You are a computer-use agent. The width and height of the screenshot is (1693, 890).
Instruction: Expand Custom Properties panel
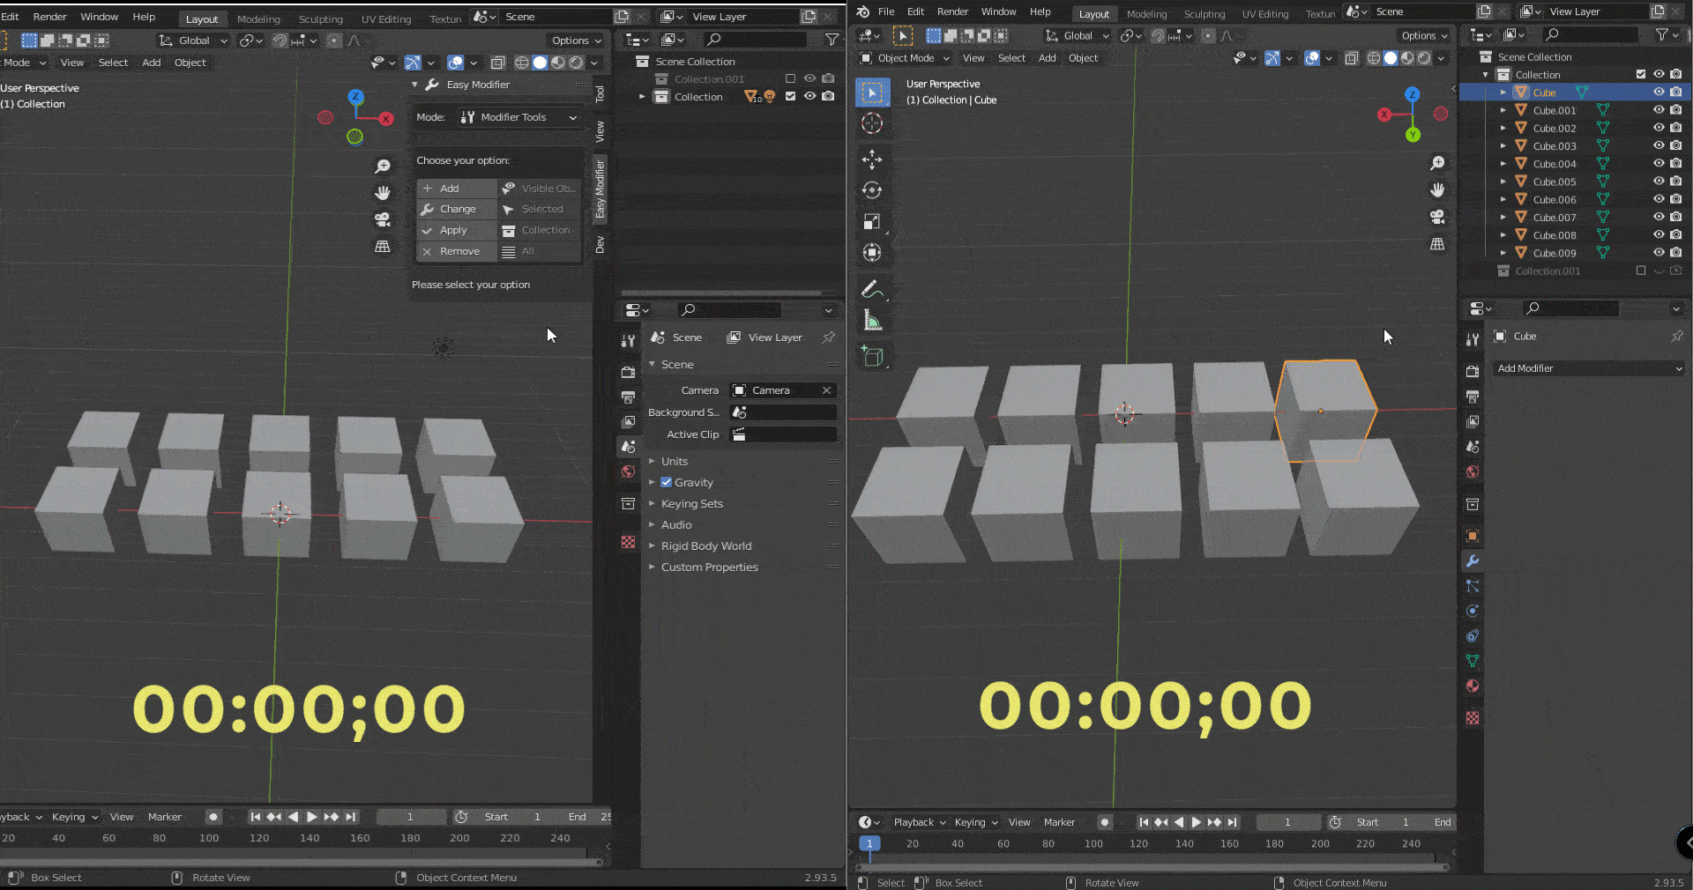point(709,567)
